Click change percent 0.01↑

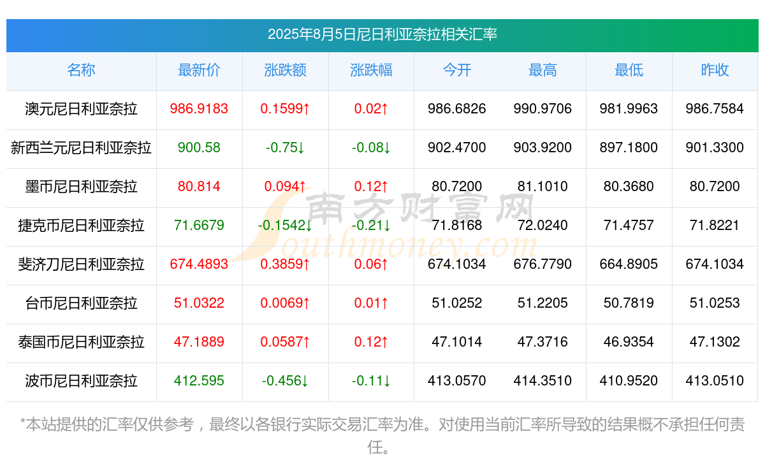[371, 303]
